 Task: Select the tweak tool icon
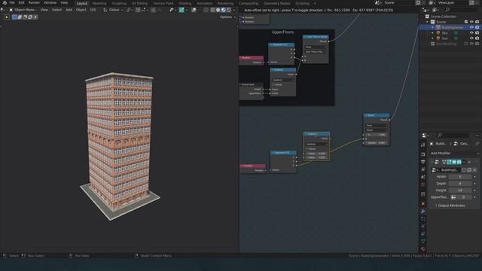7,17
